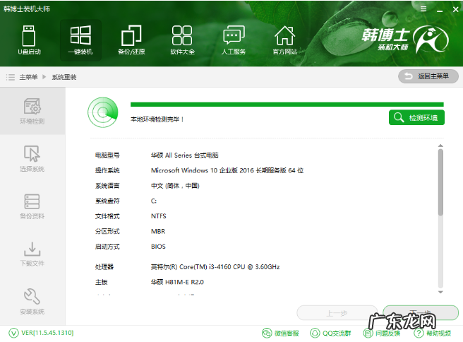Click the 韩博士 logo
The image size is (463, 342).
[x=405, y=39]
